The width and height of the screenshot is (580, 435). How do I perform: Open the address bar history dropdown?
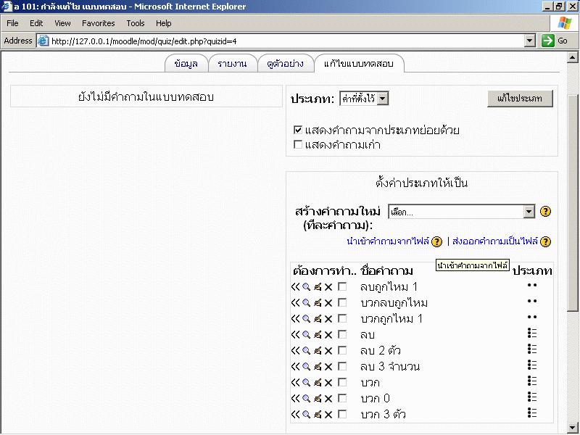point(530,41)
